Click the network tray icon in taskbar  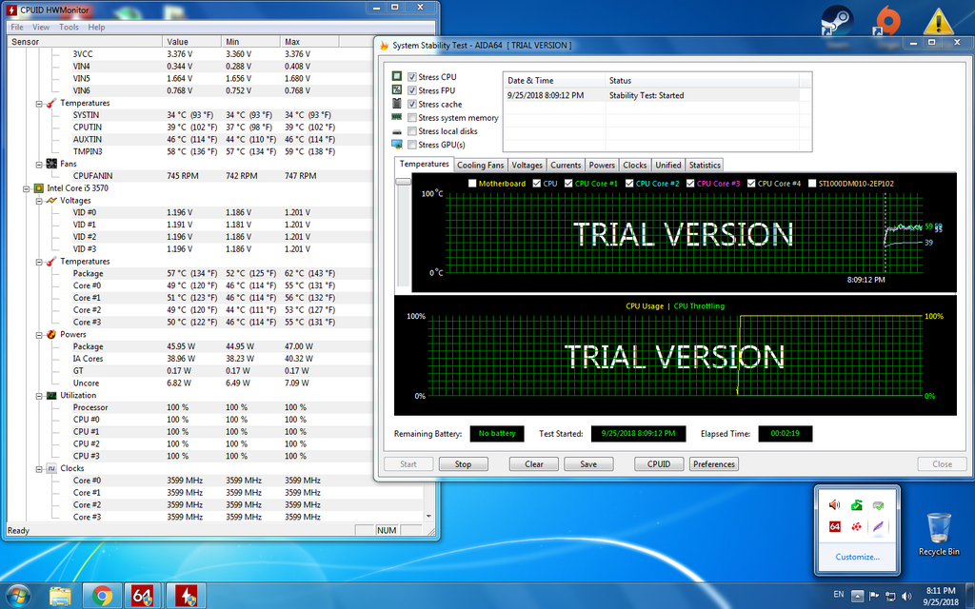pos(890,596)
